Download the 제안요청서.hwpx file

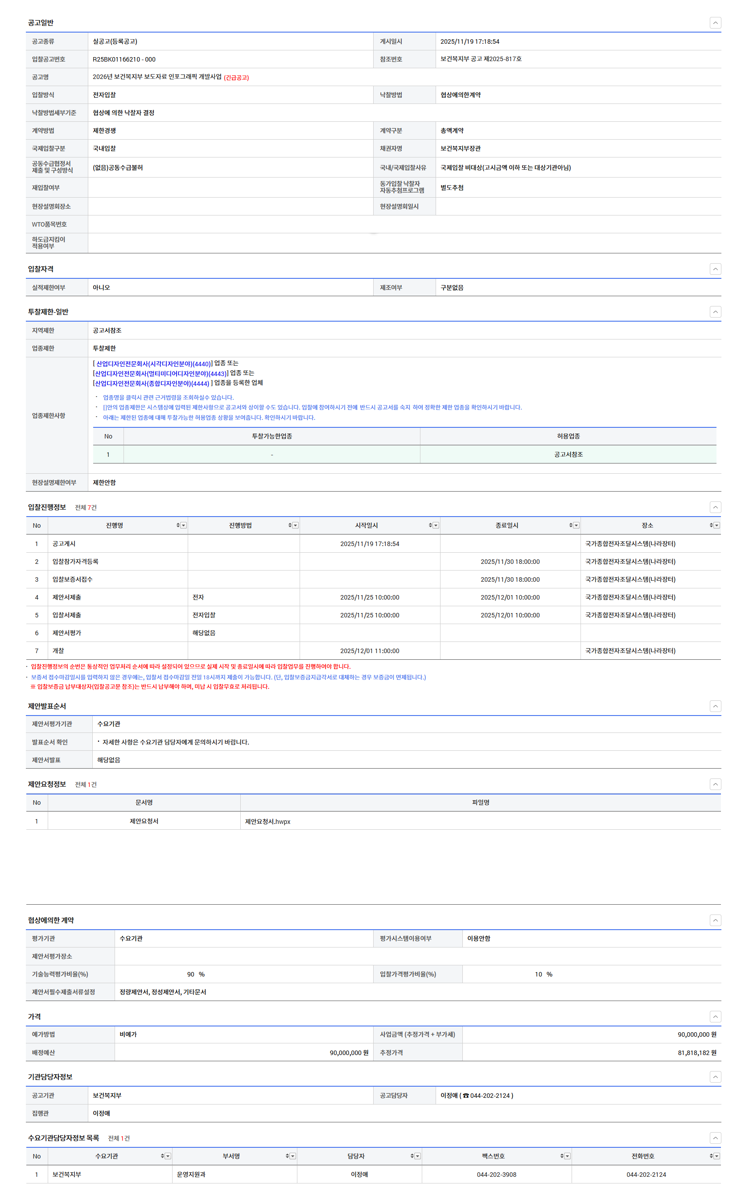point(267,821)
